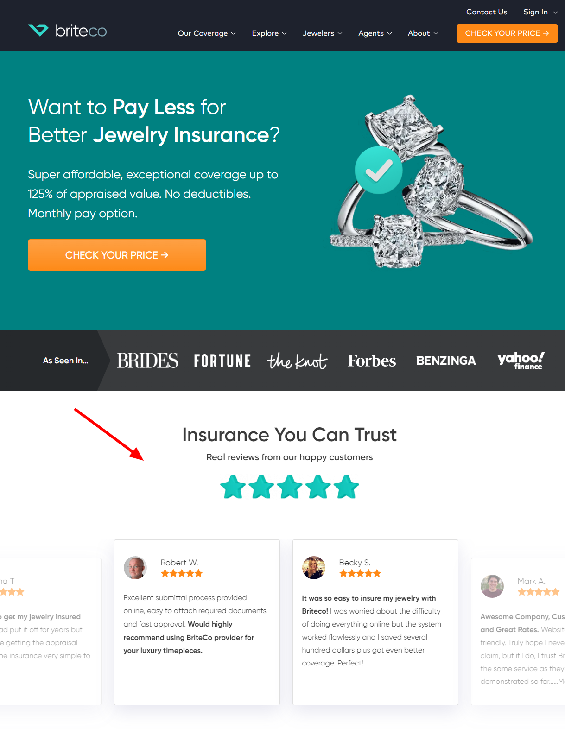Click the large hero Check Your Price button
The height and width of the screenshot is (735, 565).
pos(117,255)
